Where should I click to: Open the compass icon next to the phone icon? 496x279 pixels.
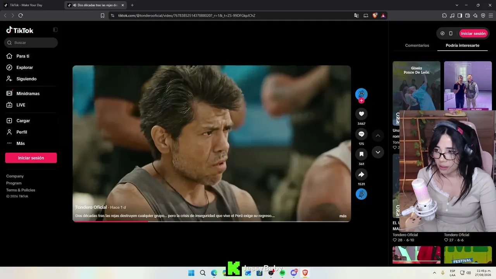click(443, 33)
